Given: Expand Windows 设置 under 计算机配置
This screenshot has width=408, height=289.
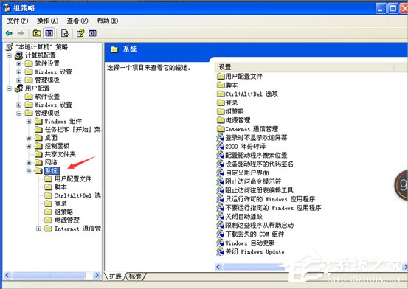Looking at the screenshot, I should [18, 72].
